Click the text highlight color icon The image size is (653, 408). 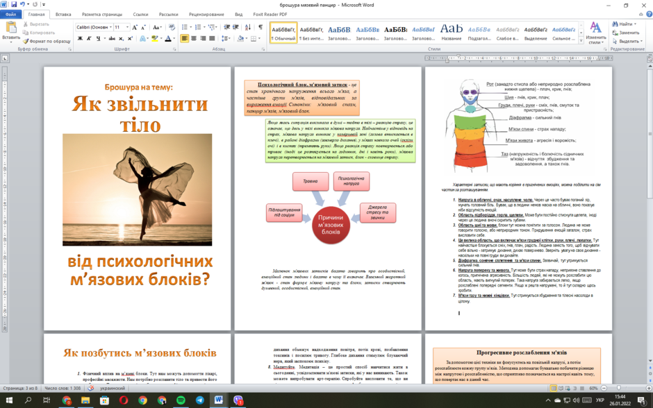(x=155, y=38)
